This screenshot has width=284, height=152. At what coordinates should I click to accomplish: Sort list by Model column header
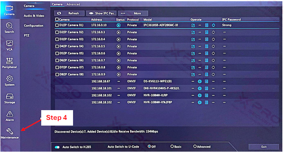(x=148, y=20)
